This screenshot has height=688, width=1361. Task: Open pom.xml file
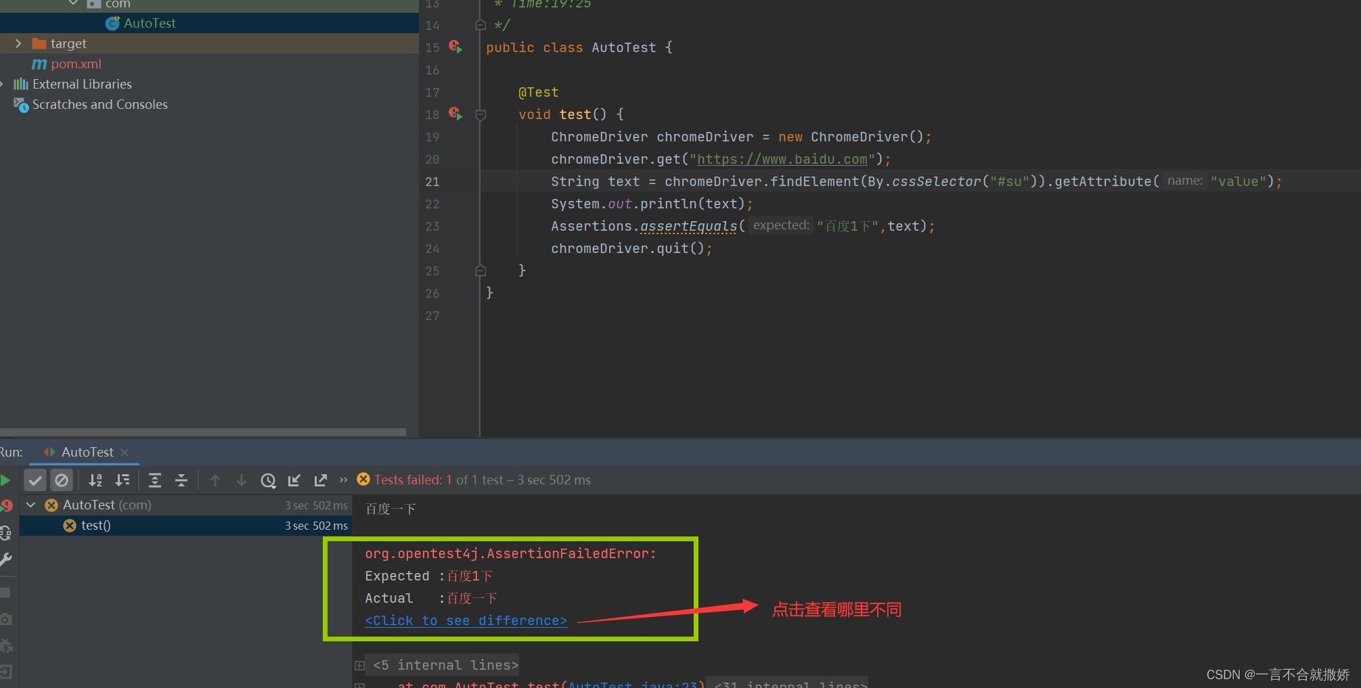coord(76,64)
